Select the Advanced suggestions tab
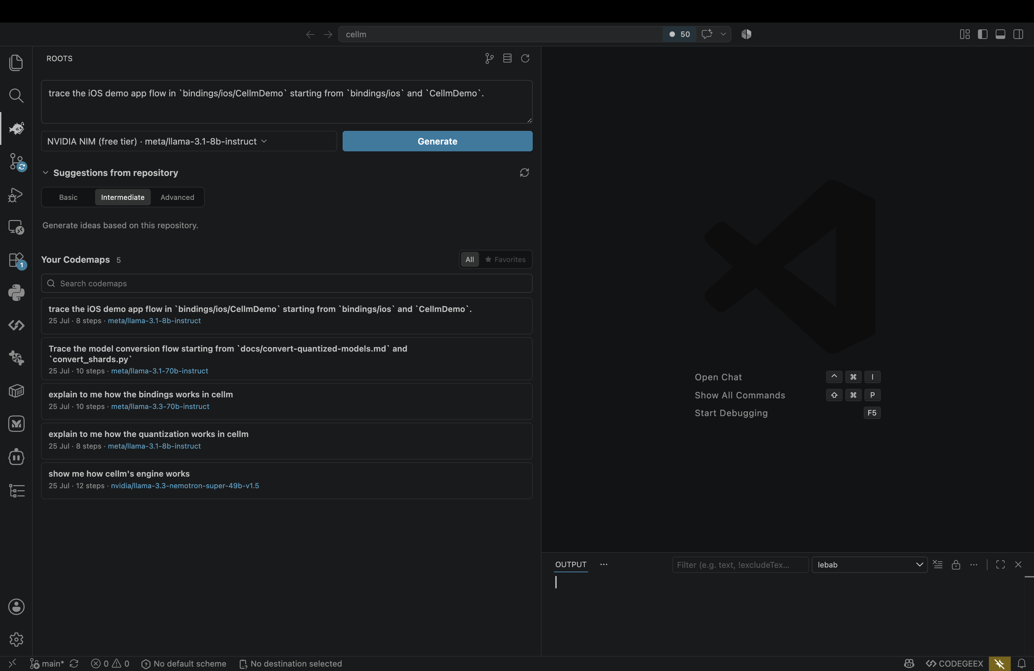This screenshot has height=671, width=1034. click(177, 197)
